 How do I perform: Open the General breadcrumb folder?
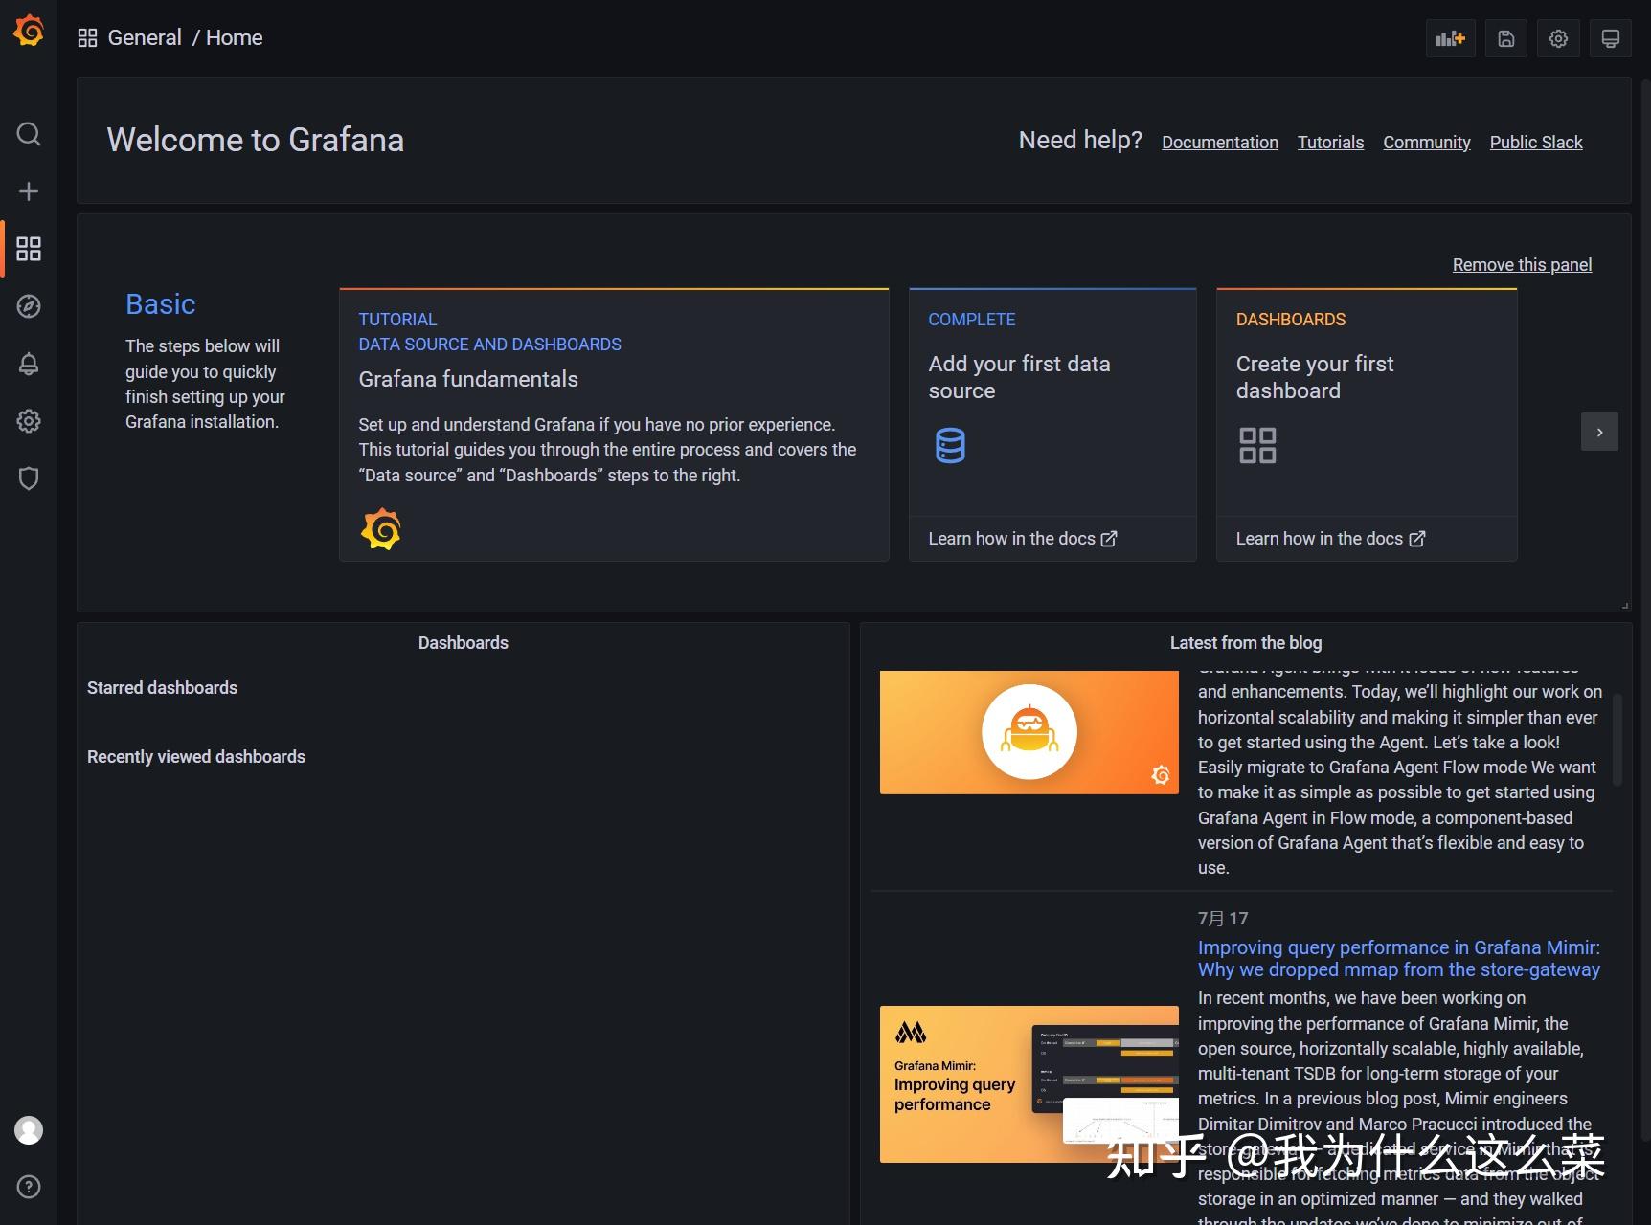coord(145,37)
